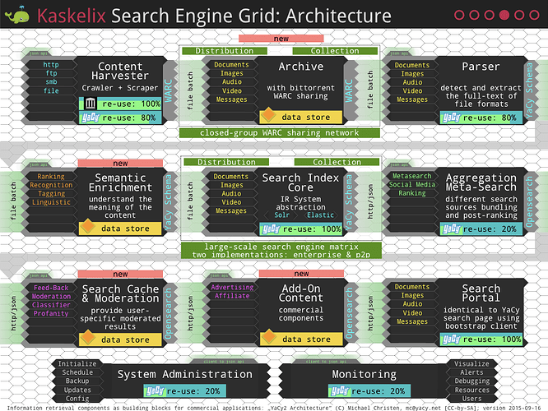Click the YaCy logo under Monitoring

(x=339, y=390)
